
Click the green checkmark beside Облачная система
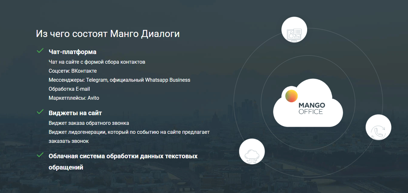click(x=40, y=155)
